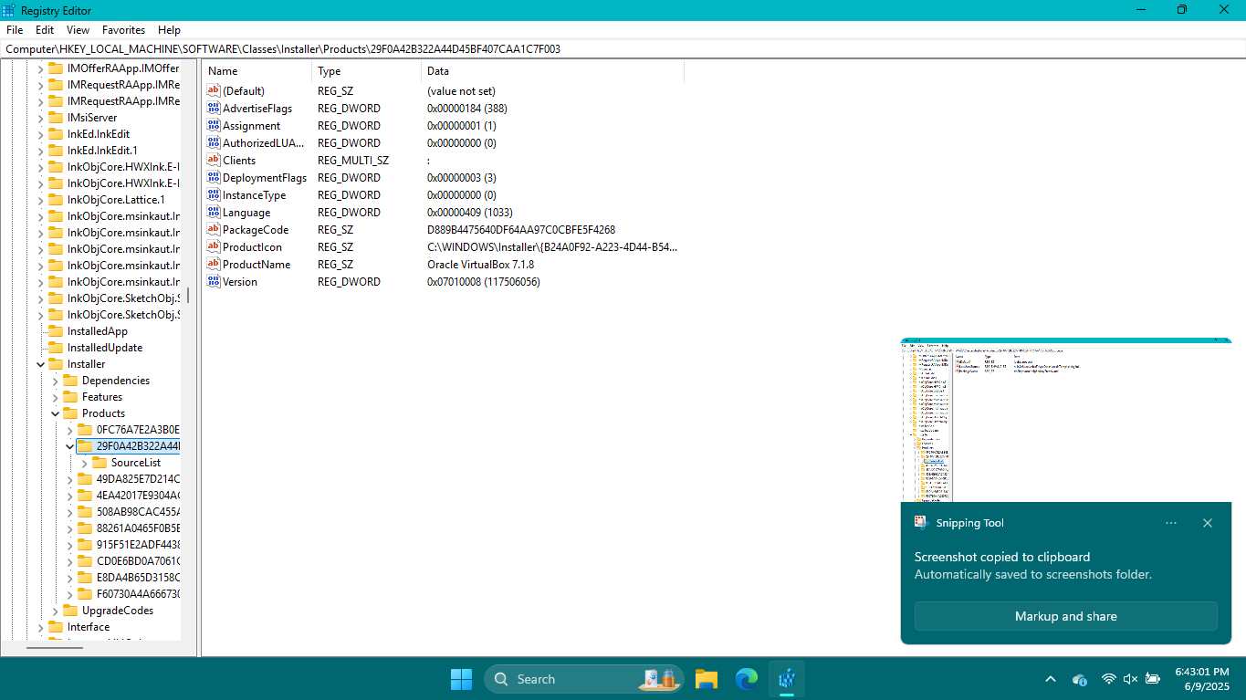Image resolution: width=1246 pixels, height=700 pixels.
Task: Show hidden system tray icons
Action: coord(1051,679)
